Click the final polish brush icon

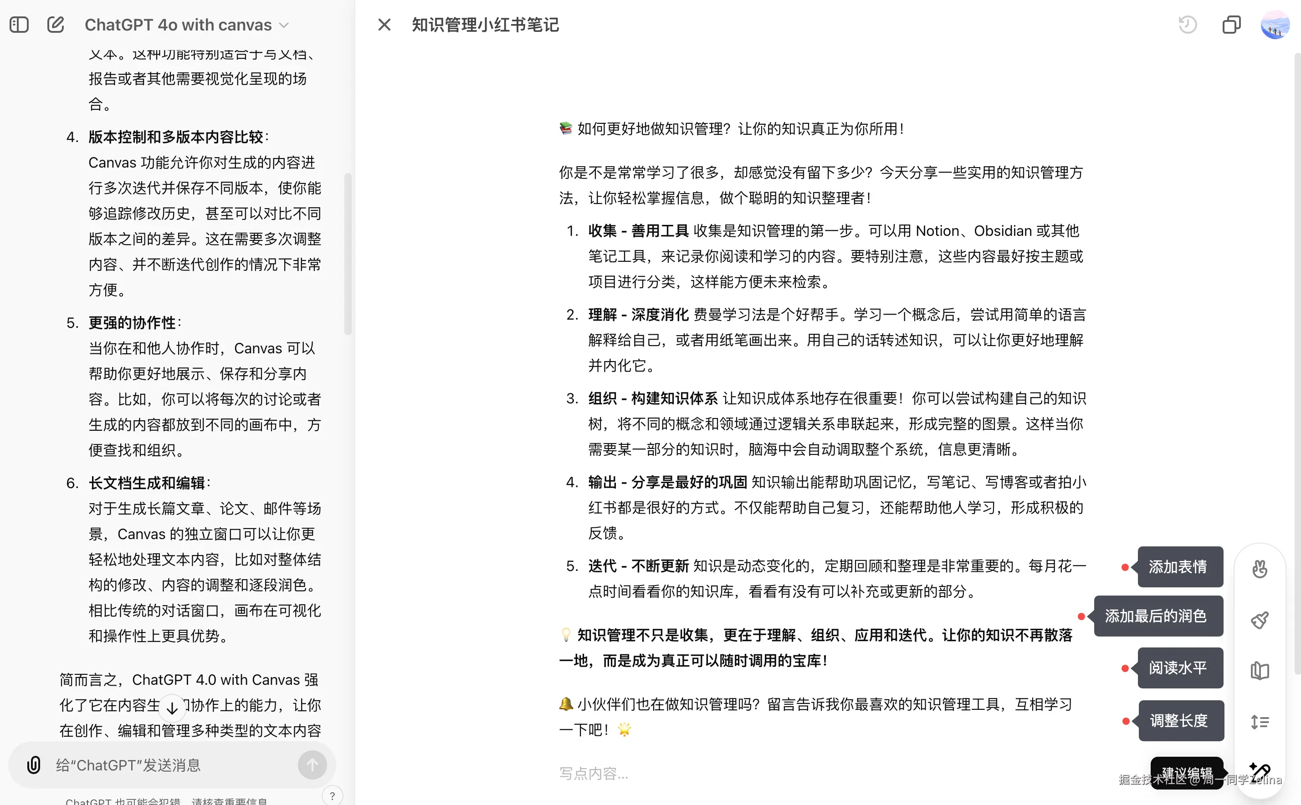coord(1260,620)
